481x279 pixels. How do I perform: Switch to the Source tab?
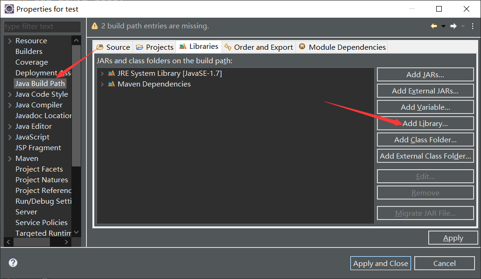tap(113, 47)
